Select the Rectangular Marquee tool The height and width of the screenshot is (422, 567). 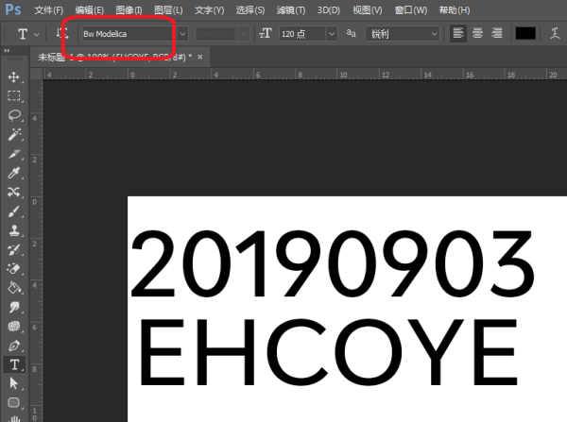tap(14, 95)
